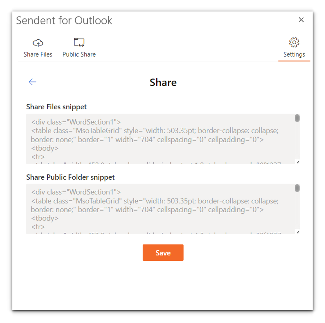This screenshot has width=325, height=323.
Task: Click the "Sendent for Outlook" title text
Action: (64, 21)
